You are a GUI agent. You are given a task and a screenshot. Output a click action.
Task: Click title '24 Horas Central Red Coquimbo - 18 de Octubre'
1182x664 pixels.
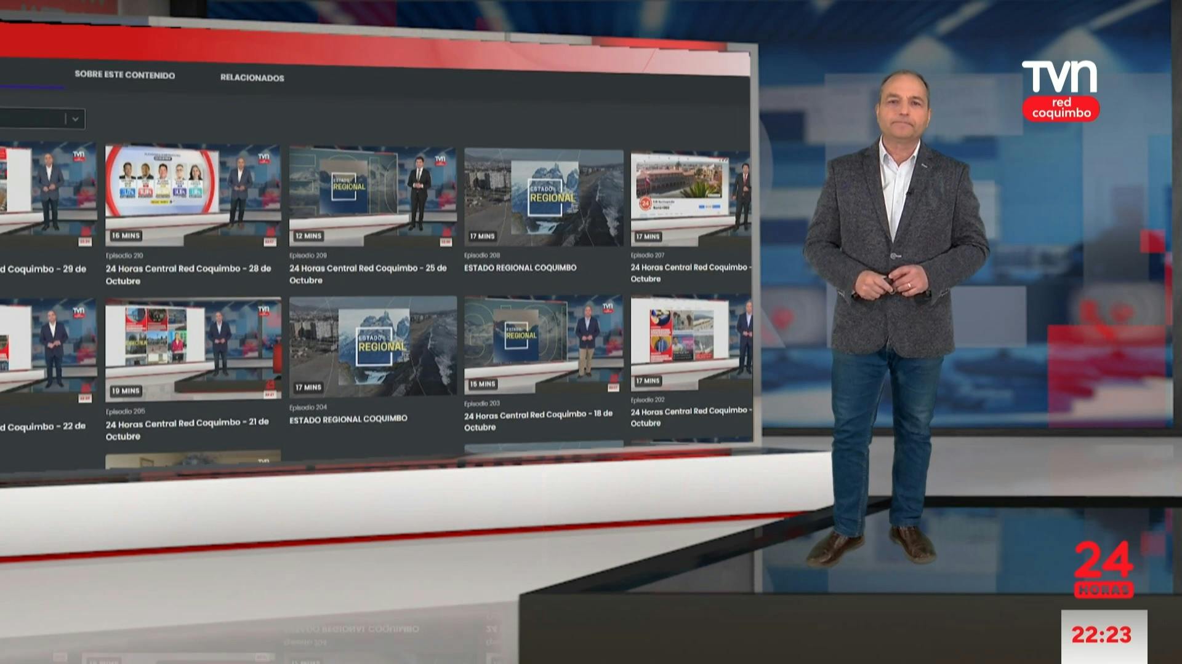[x=539, y=421]
